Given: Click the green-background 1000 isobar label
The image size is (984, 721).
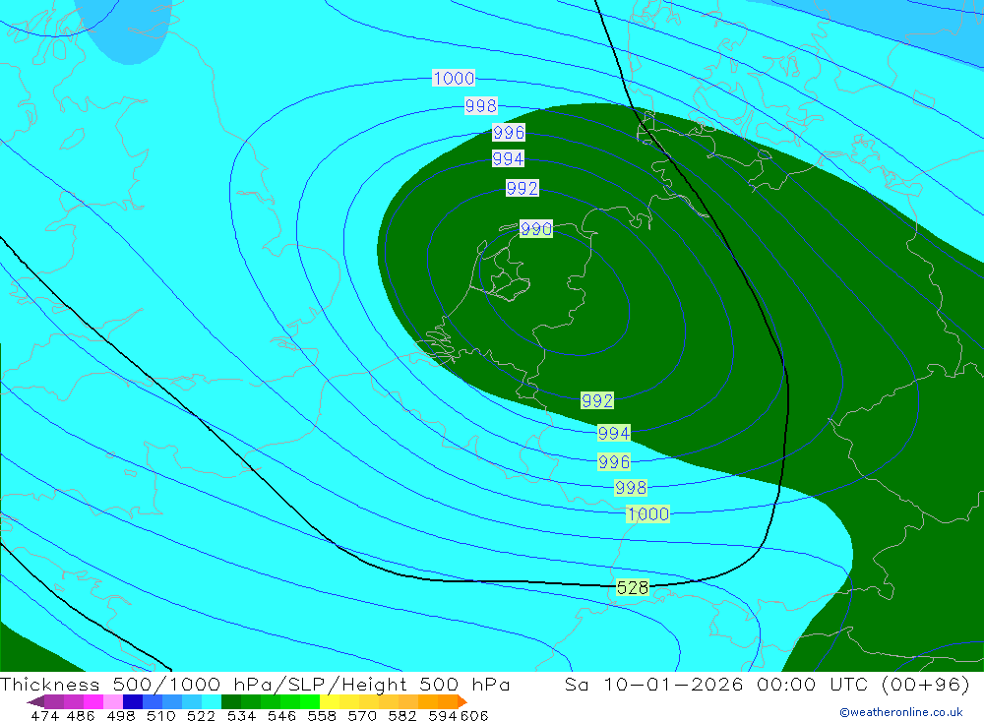Looking at the screenshot, I should tap(648, 513).
